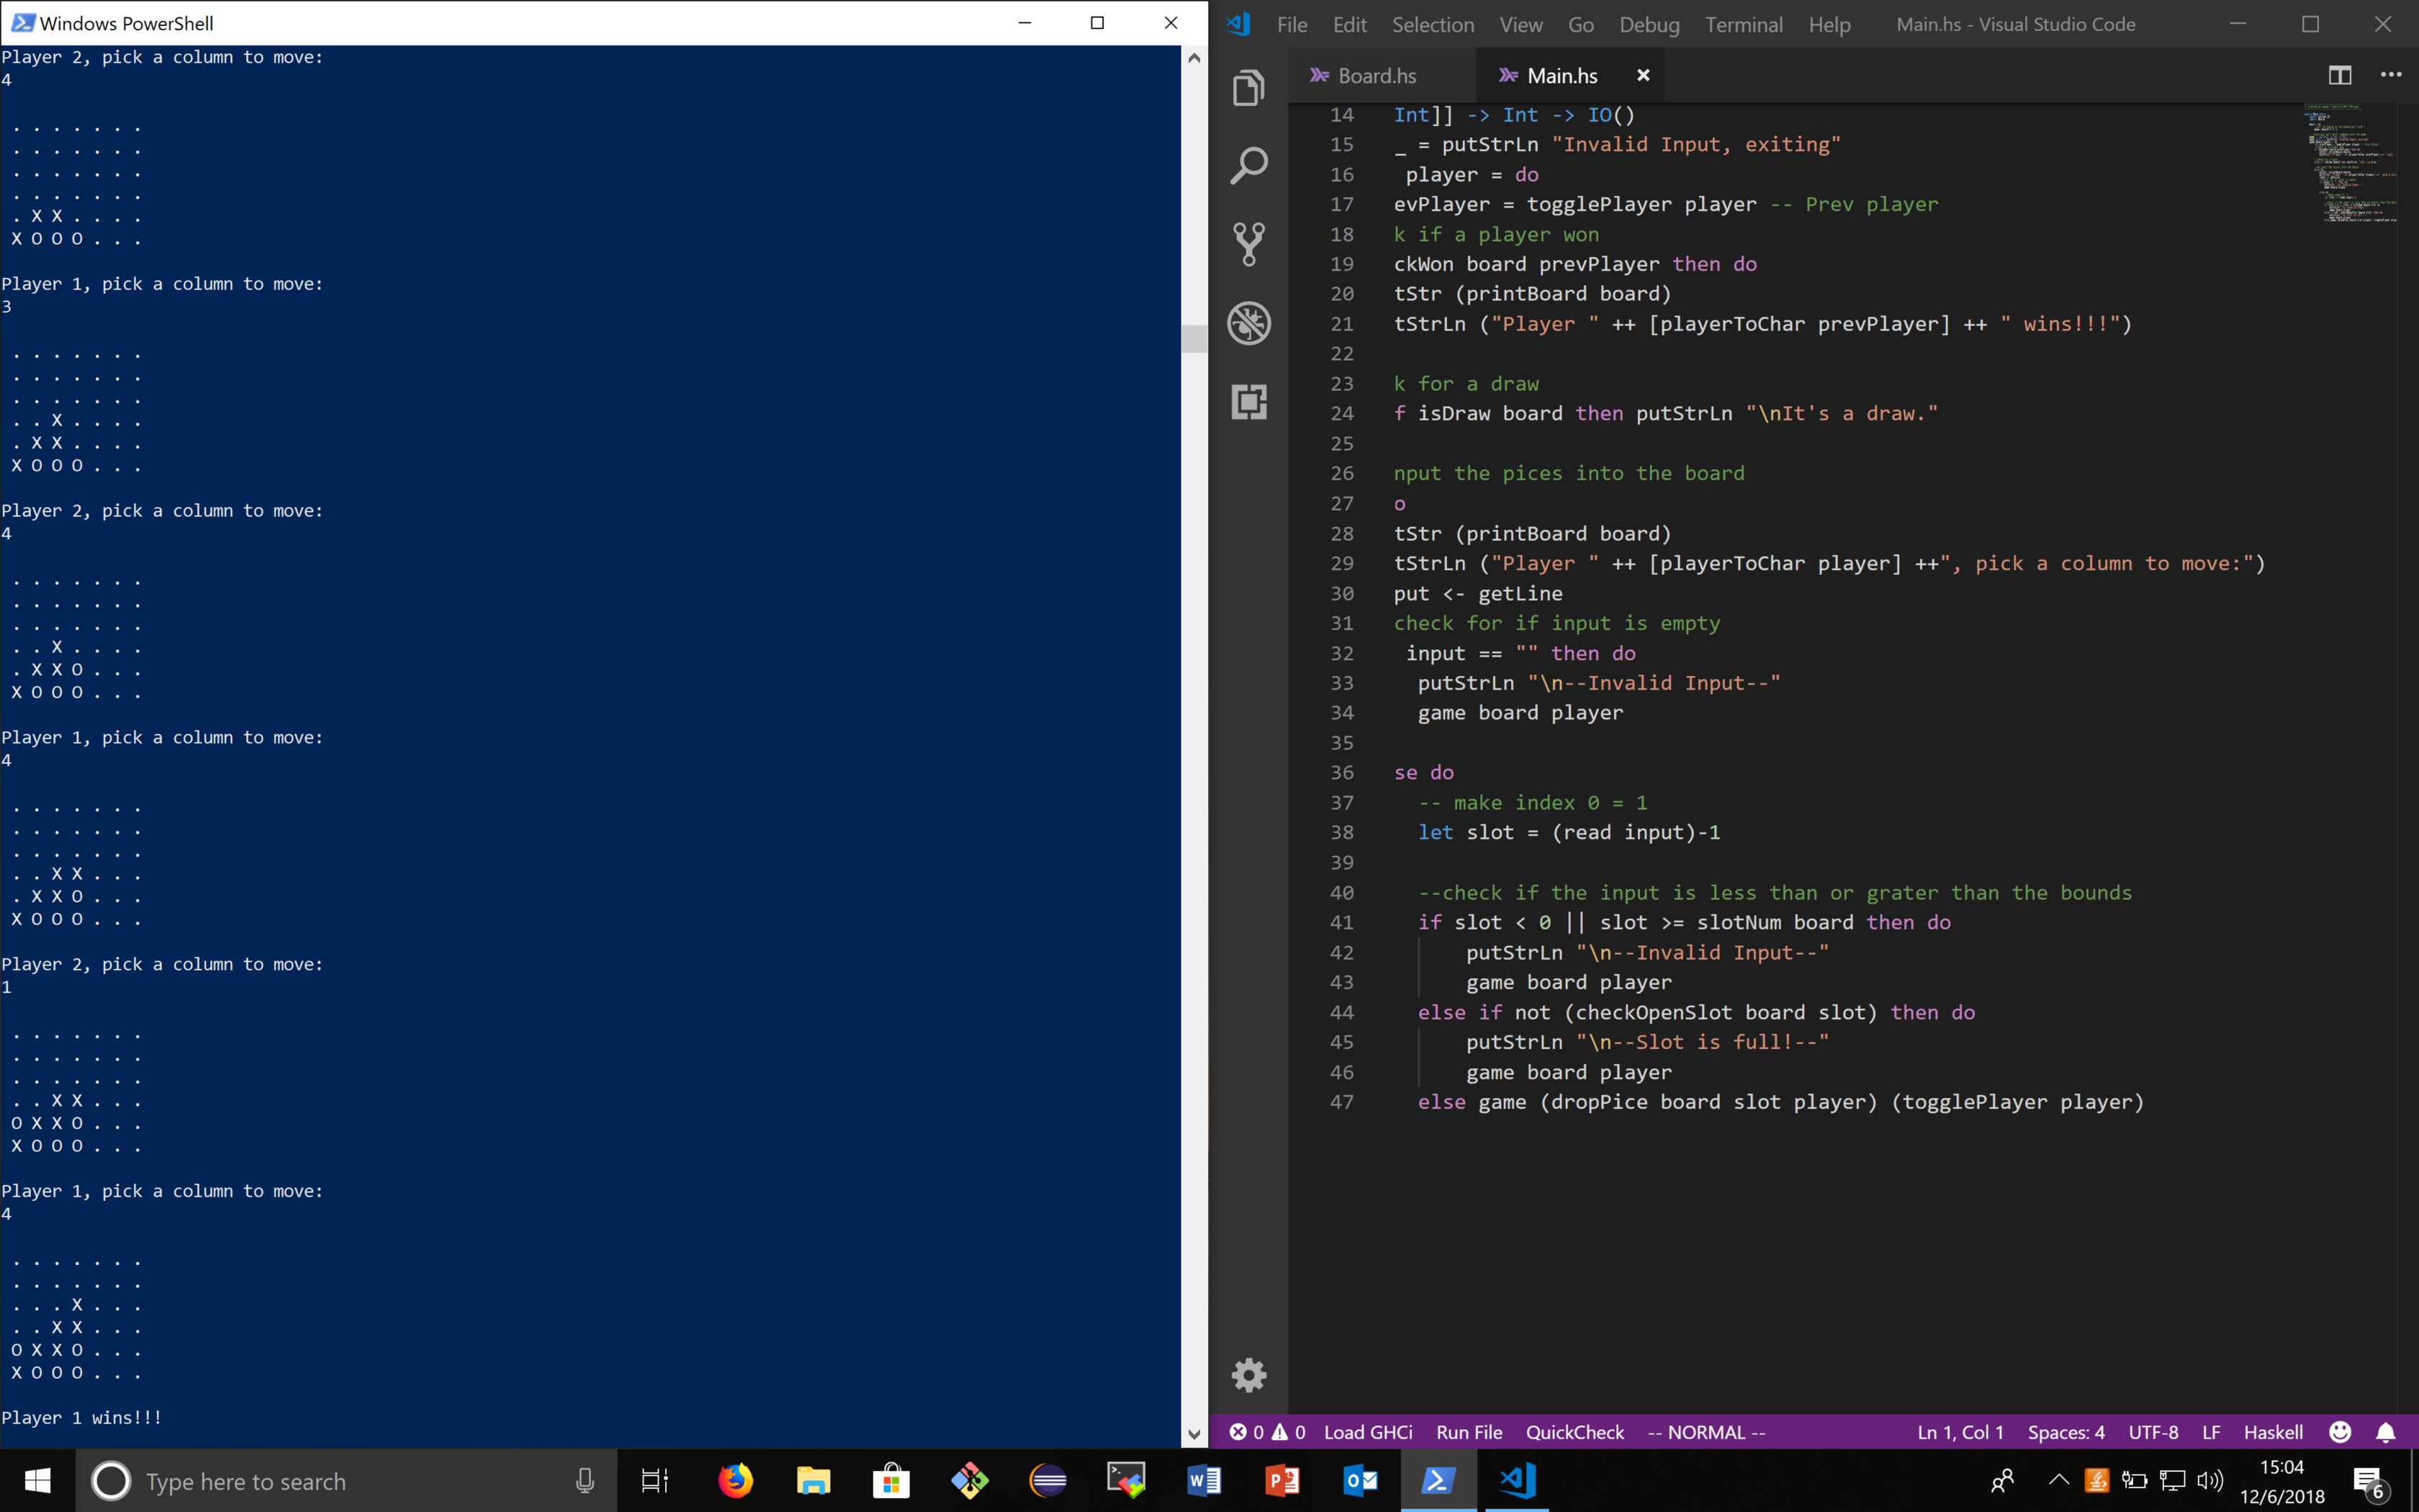Close the Main.hs tab
The image size is (2419, 1512).
[x=1642, y=75]
